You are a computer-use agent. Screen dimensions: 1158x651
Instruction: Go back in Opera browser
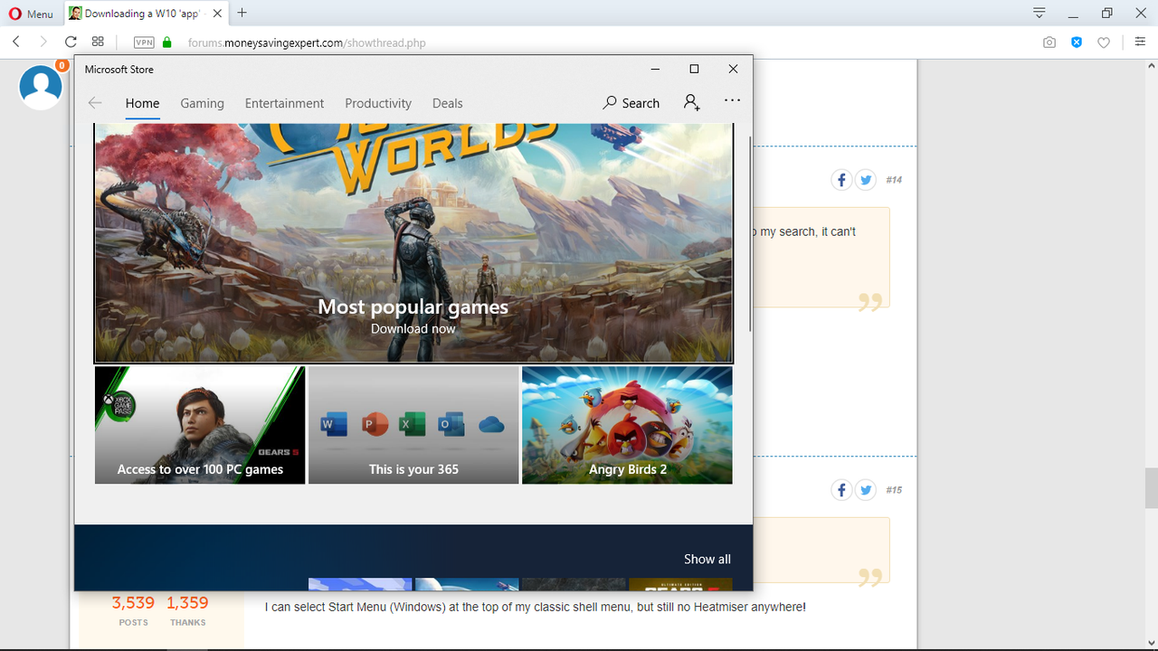point(16,42)
